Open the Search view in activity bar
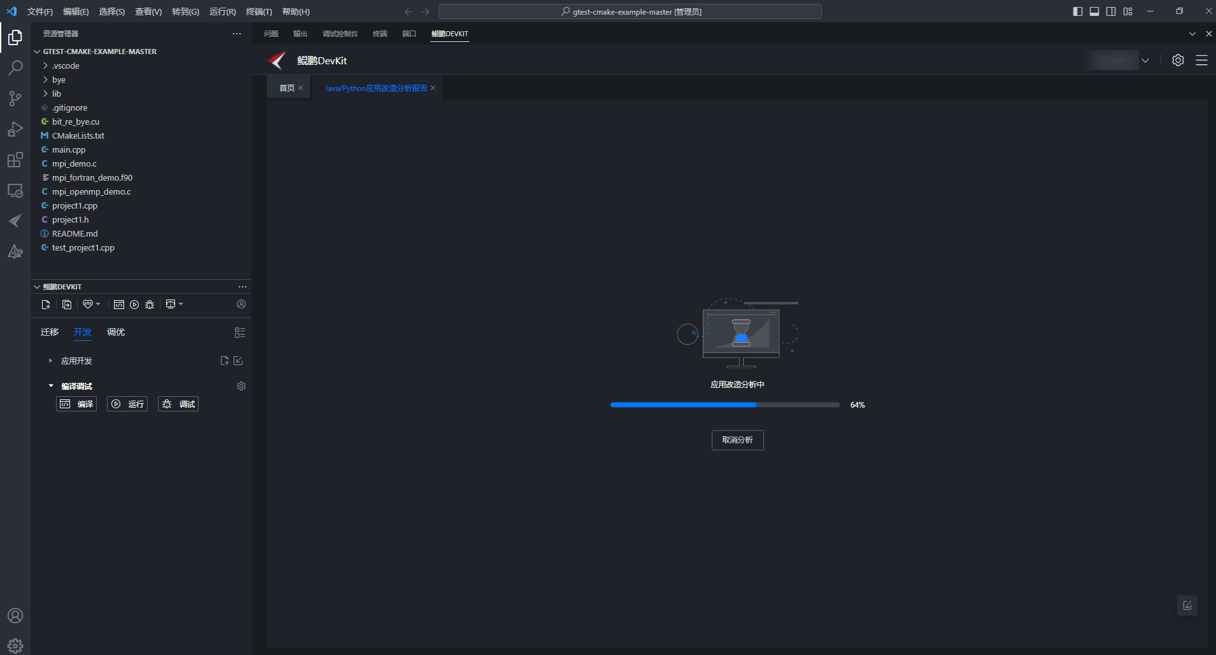The width and height of the screenshot is (1216, 655). (x=15, y=67)
